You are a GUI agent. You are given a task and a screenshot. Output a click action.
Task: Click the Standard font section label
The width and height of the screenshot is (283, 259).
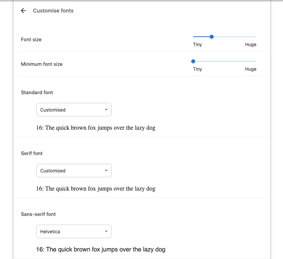[37, 93]
